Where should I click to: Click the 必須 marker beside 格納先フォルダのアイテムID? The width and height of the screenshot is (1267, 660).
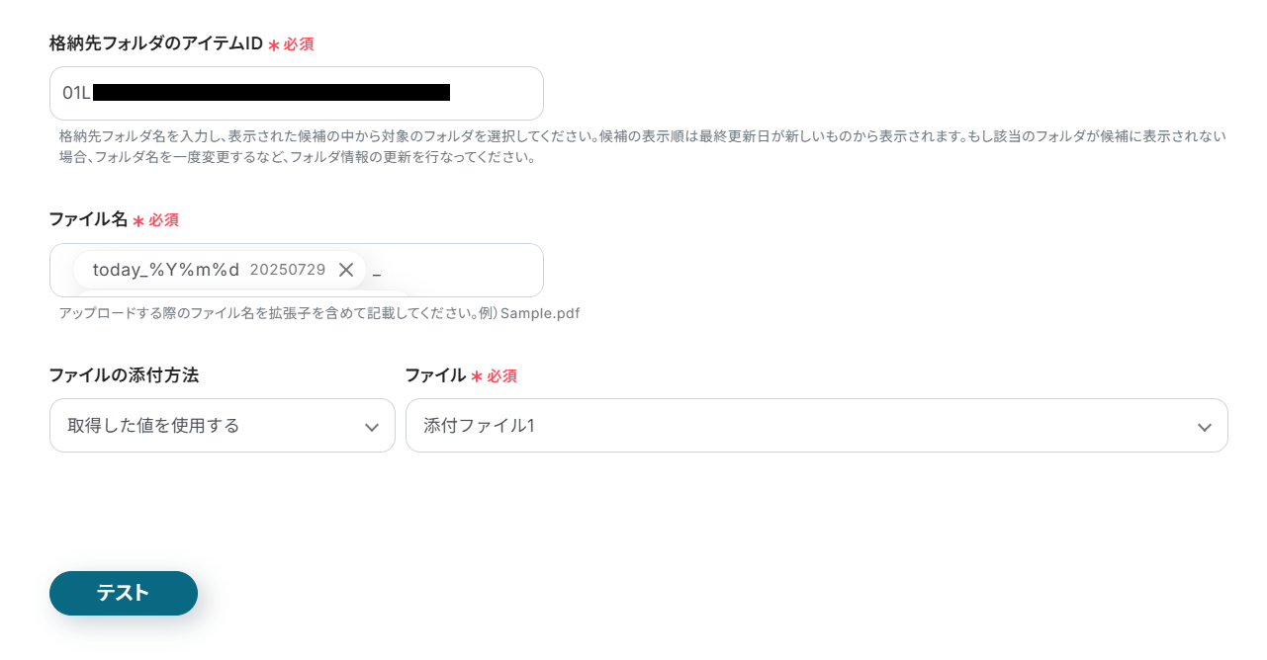pos(299,44)
